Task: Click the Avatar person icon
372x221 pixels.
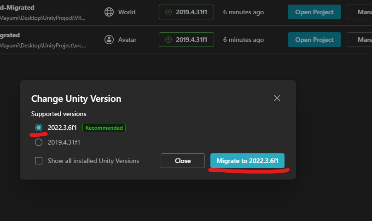Action: 109,40
